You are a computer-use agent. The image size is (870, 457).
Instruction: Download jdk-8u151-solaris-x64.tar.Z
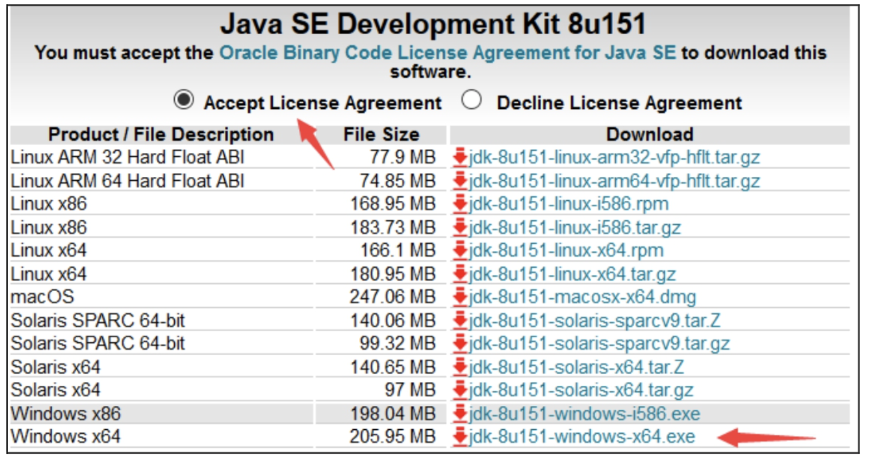(x=576, y=367)
